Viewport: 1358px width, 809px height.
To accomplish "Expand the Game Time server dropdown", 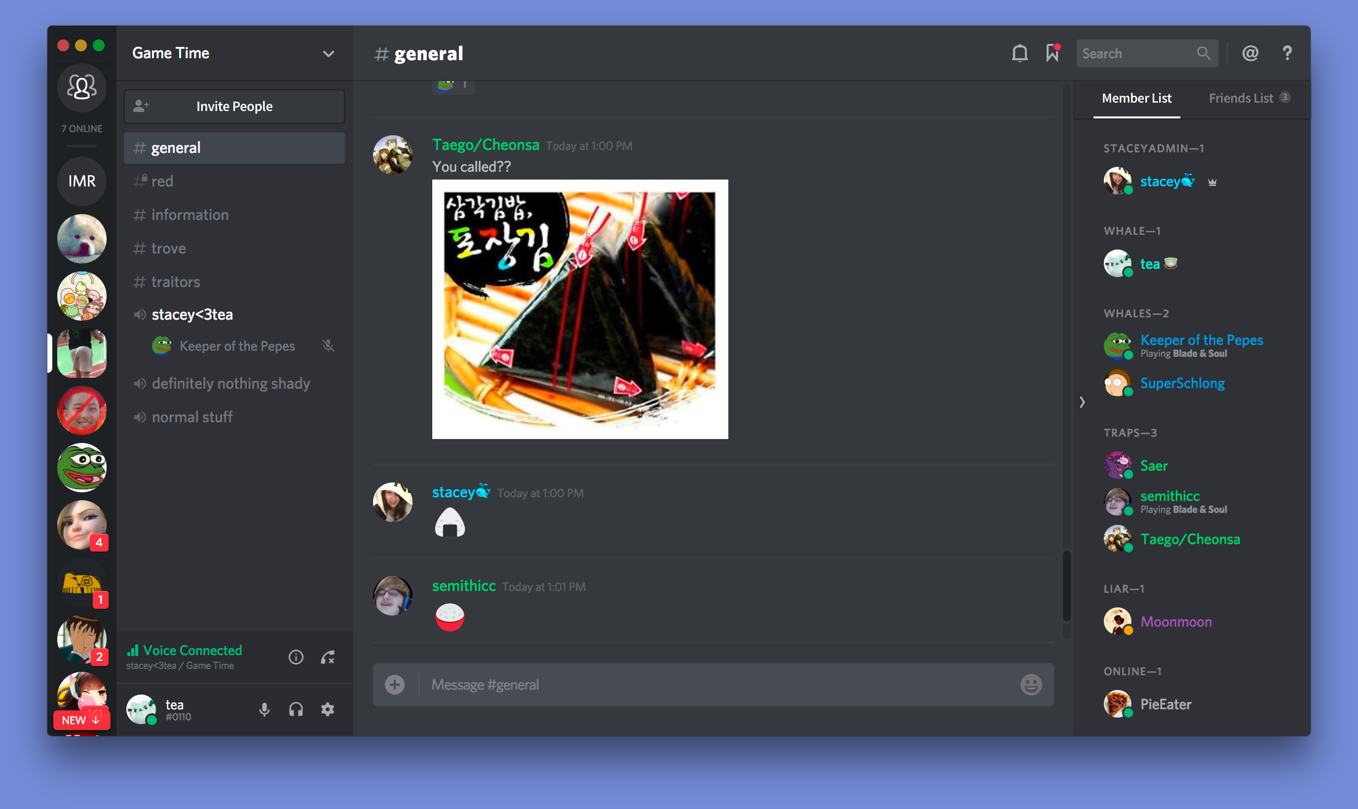I will click(329, 53).
